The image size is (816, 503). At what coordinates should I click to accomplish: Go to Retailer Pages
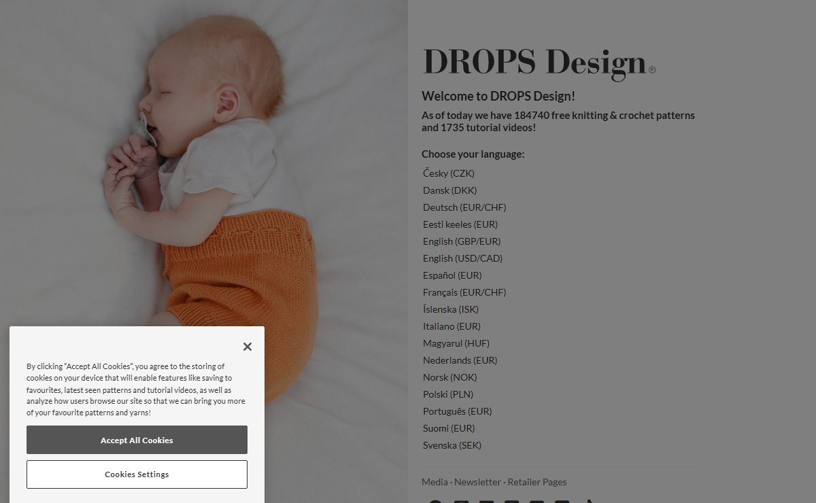(537, 482)
